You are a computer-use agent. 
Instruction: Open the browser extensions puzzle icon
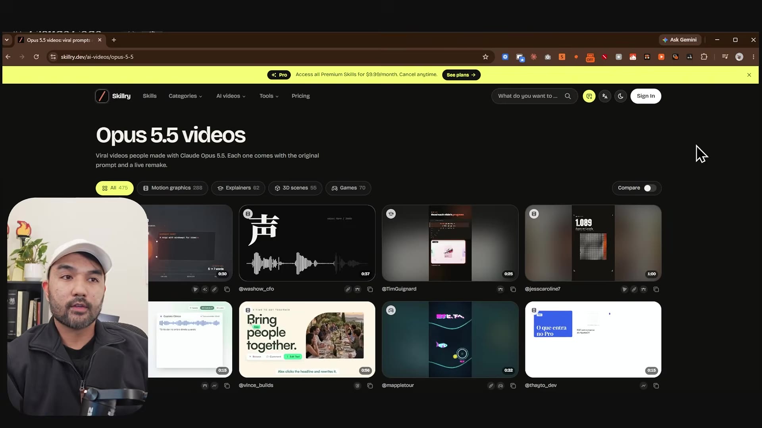(x=704, y=57)
